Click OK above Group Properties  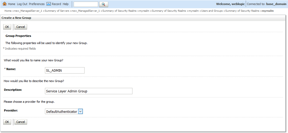click(x=7, y=27)
